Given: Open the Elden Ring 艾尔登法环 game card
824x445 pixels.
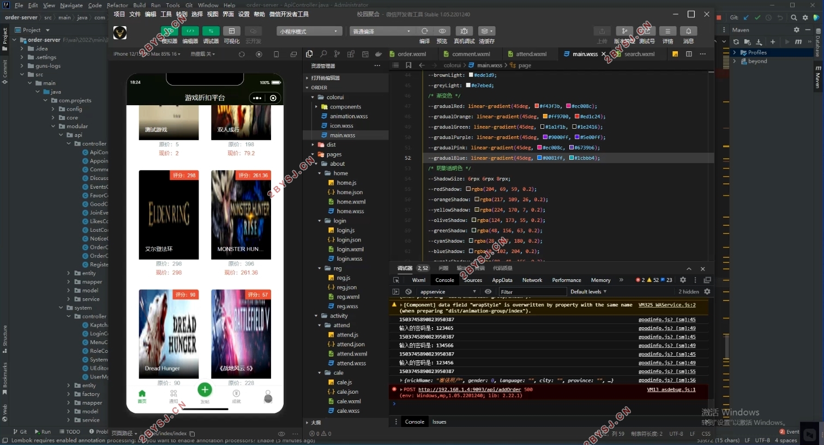Looking at the screenshot, I should (x=169, y=214).
